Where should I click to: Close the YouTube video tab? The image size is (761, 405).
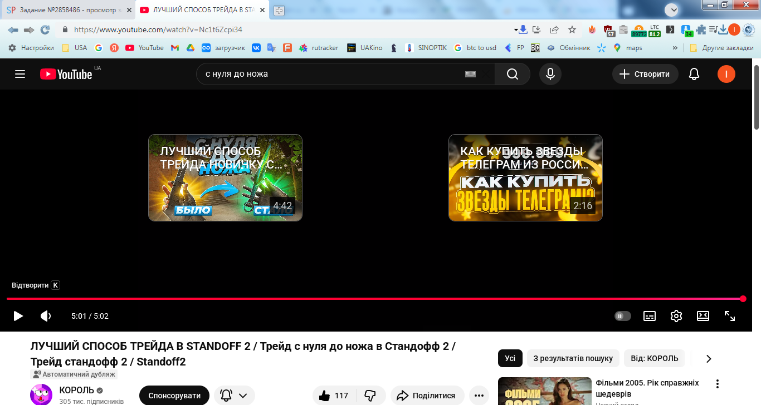click(262, 11)
